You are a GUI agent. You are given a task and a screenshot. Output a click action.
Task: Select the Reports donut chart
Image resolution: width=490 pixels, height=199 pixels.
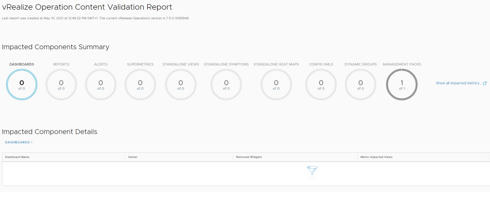[x=61, y=85]
